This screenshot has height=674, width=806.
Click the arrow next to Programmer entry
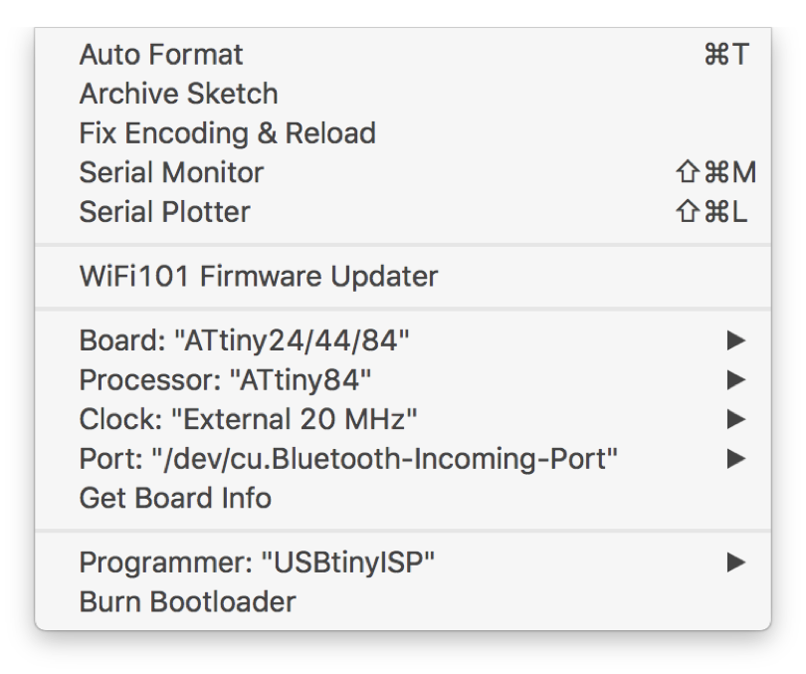point(735,562)
